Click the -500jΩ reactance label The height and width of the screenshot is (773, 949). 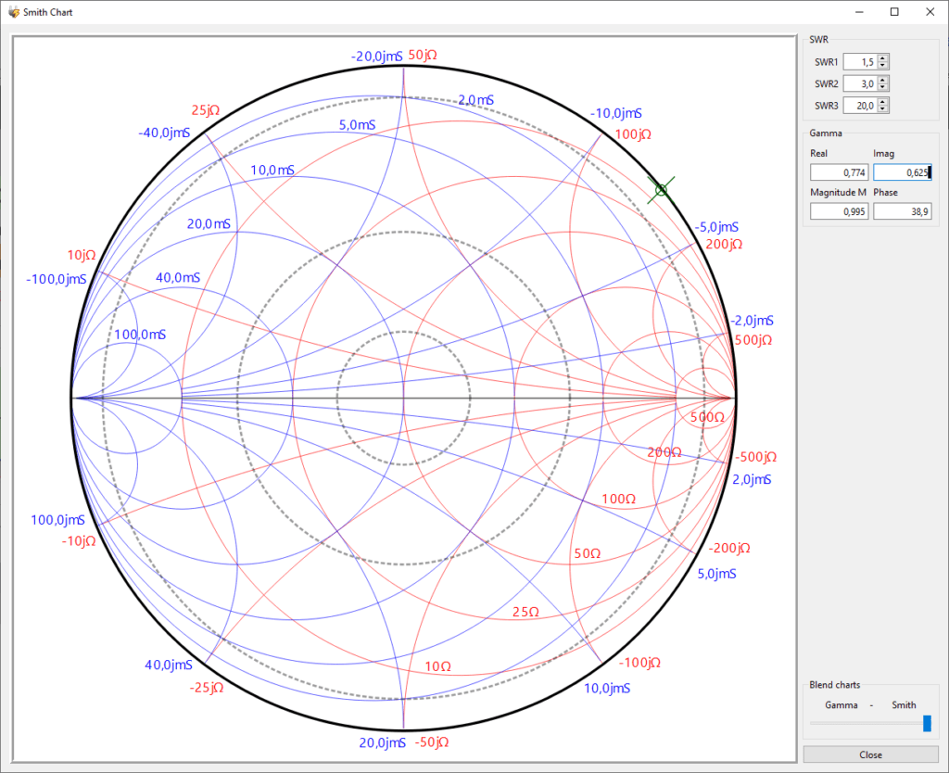tap(756, 457)
